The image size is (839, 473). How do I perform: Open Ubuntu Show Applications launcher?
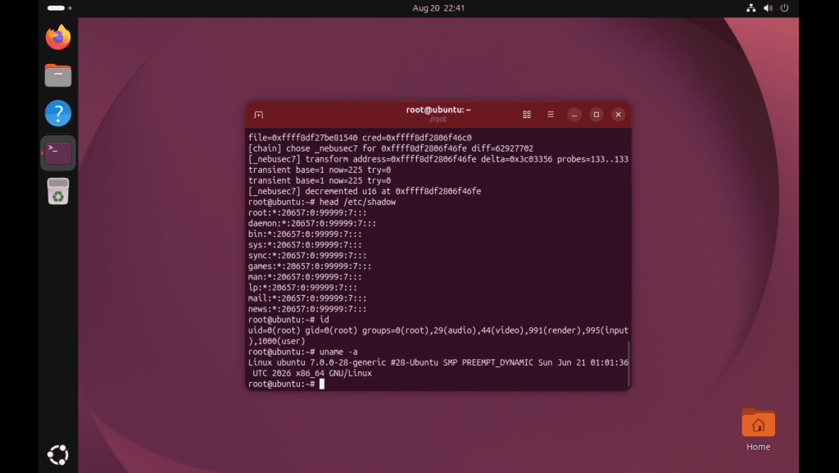(58, 455)
